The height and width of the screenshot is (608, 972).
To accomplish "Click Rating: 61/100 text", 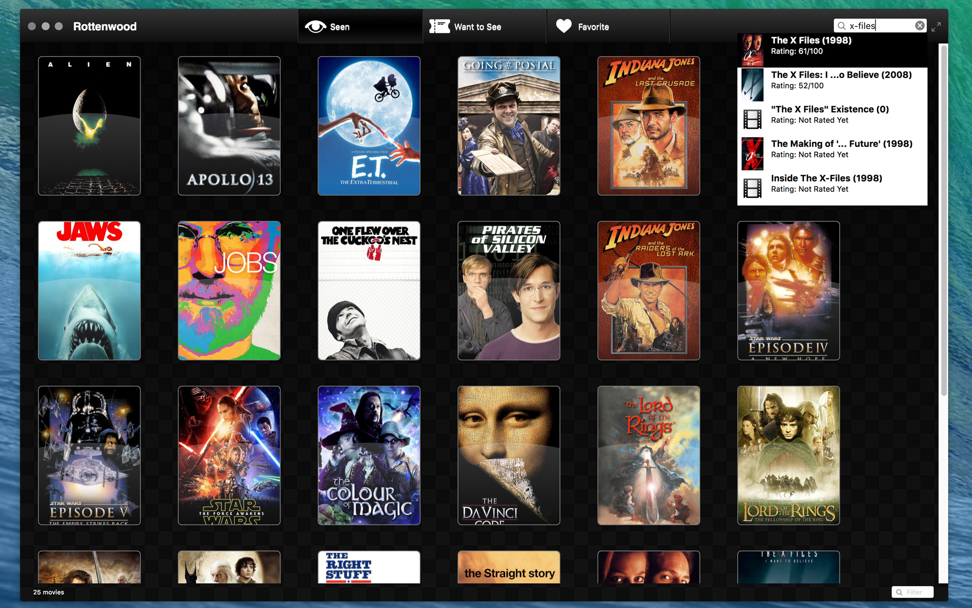I will tap(797, 51).
